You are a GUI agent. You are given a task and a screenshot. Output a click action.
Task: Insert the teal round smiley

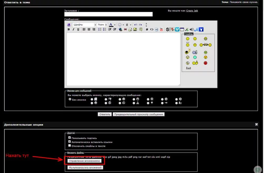(195, 57)
